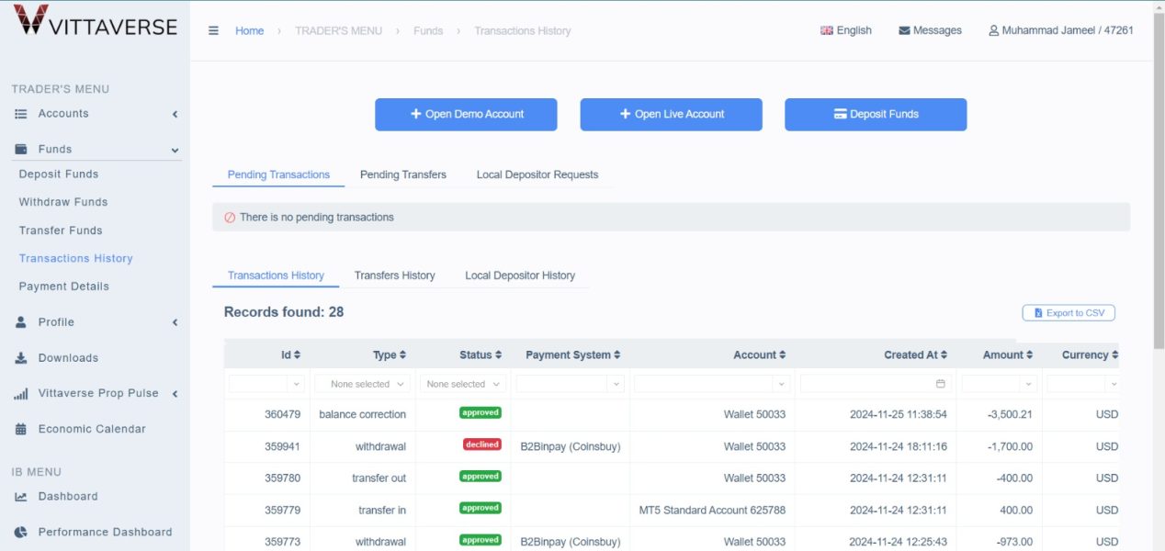Click Export to CSV button
The width and height of the screenshot is (1165, 551).
[1069, 313]
